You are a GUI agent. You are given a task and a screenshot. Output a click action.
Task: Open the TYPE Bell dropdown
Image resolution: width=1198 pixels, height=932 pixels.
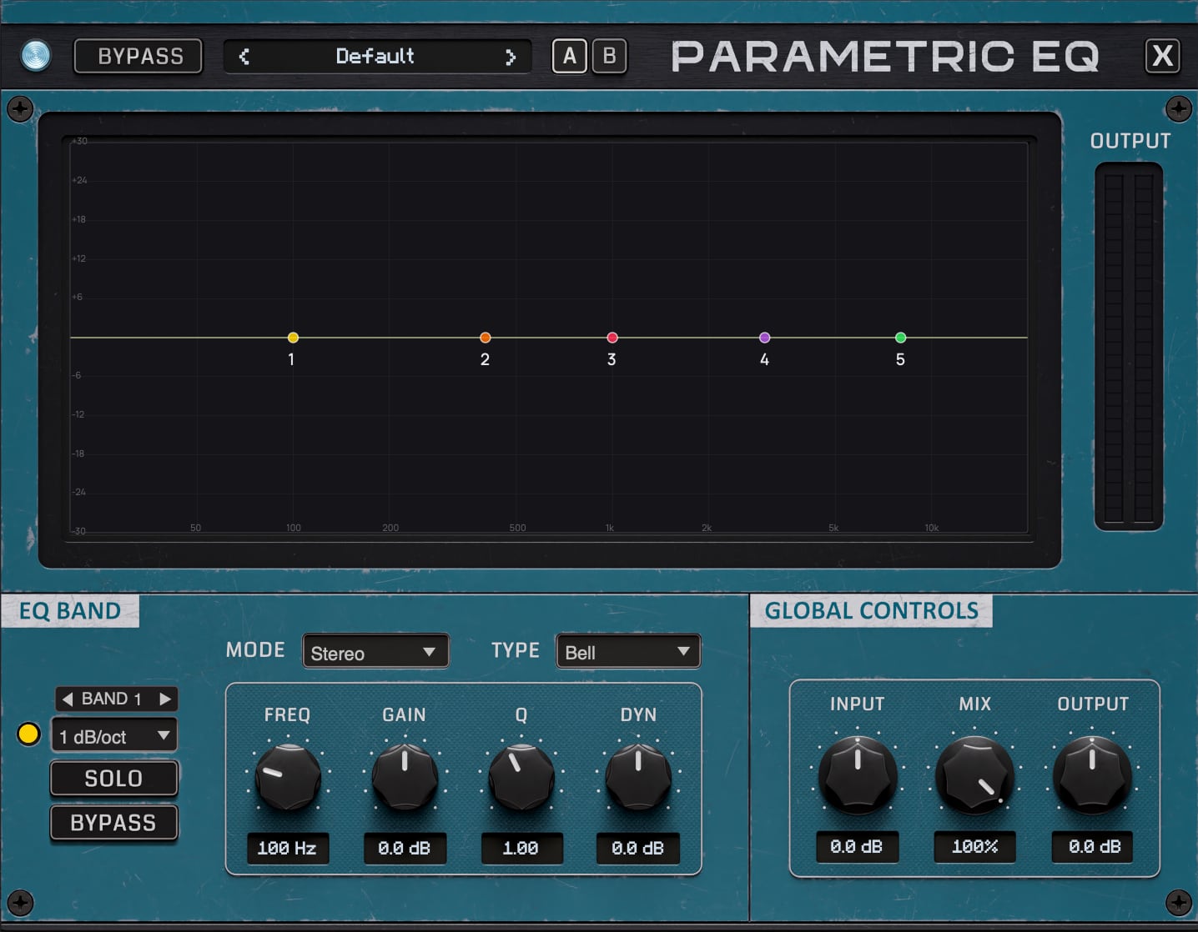pyautogui.click(x=628, y=652)
